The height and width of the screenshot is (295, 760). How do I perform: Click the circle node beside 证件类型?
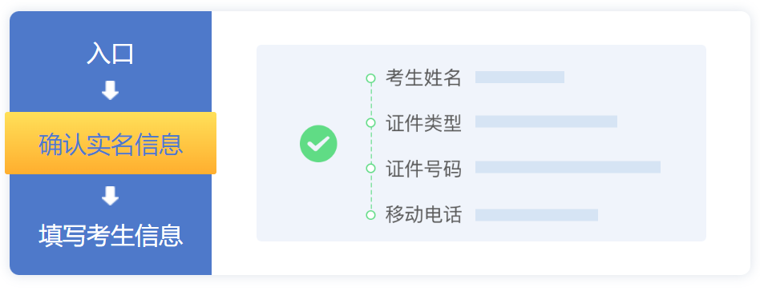point(371,122)
